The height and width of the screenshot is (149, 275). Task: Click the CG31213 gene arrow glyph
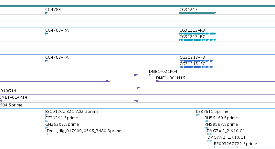click(x=198, y=13)
